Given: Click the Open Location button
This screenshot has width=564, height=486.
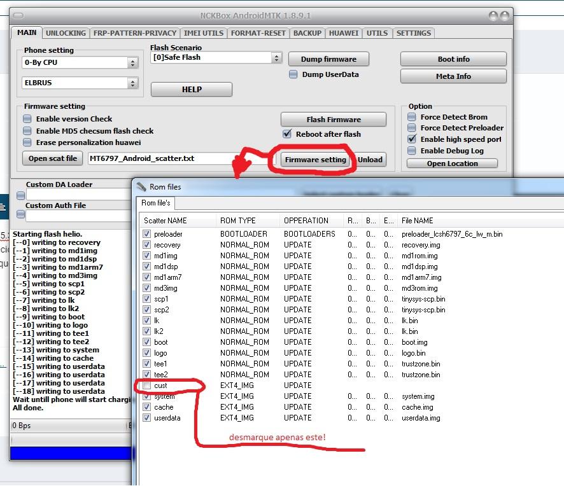Looking at the screenshot, I should coord(452,163).
